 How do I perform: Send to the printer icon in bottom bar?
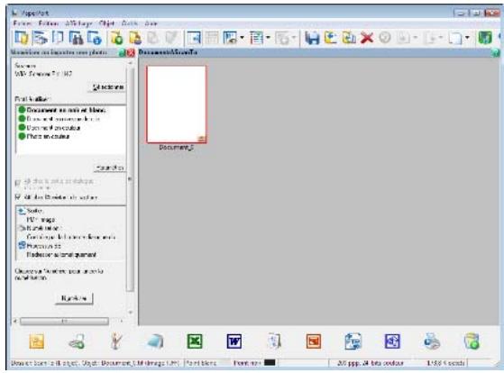(x=432, y=341)
